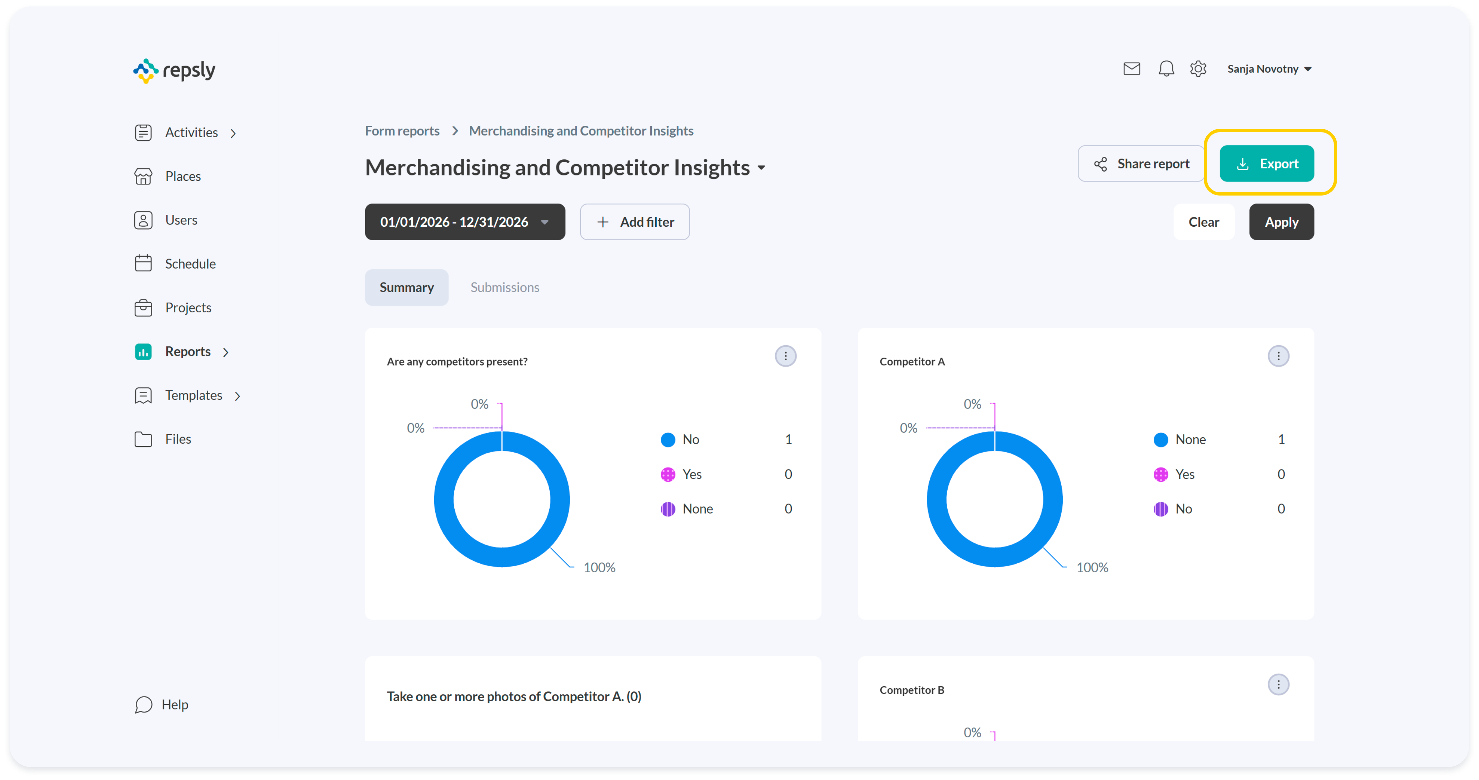Click the Schedule calendar icon
The height and width of the screenshot is (780, 1479).
point(143,264)
